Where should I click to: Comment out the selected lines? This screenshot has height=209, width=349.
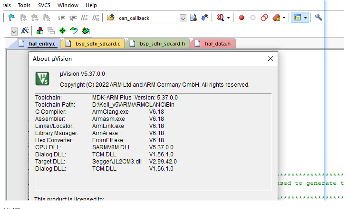click(84, 18)
